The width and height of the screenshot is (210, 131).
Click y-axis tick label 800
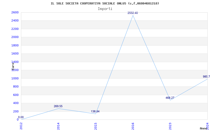point(16,87)
